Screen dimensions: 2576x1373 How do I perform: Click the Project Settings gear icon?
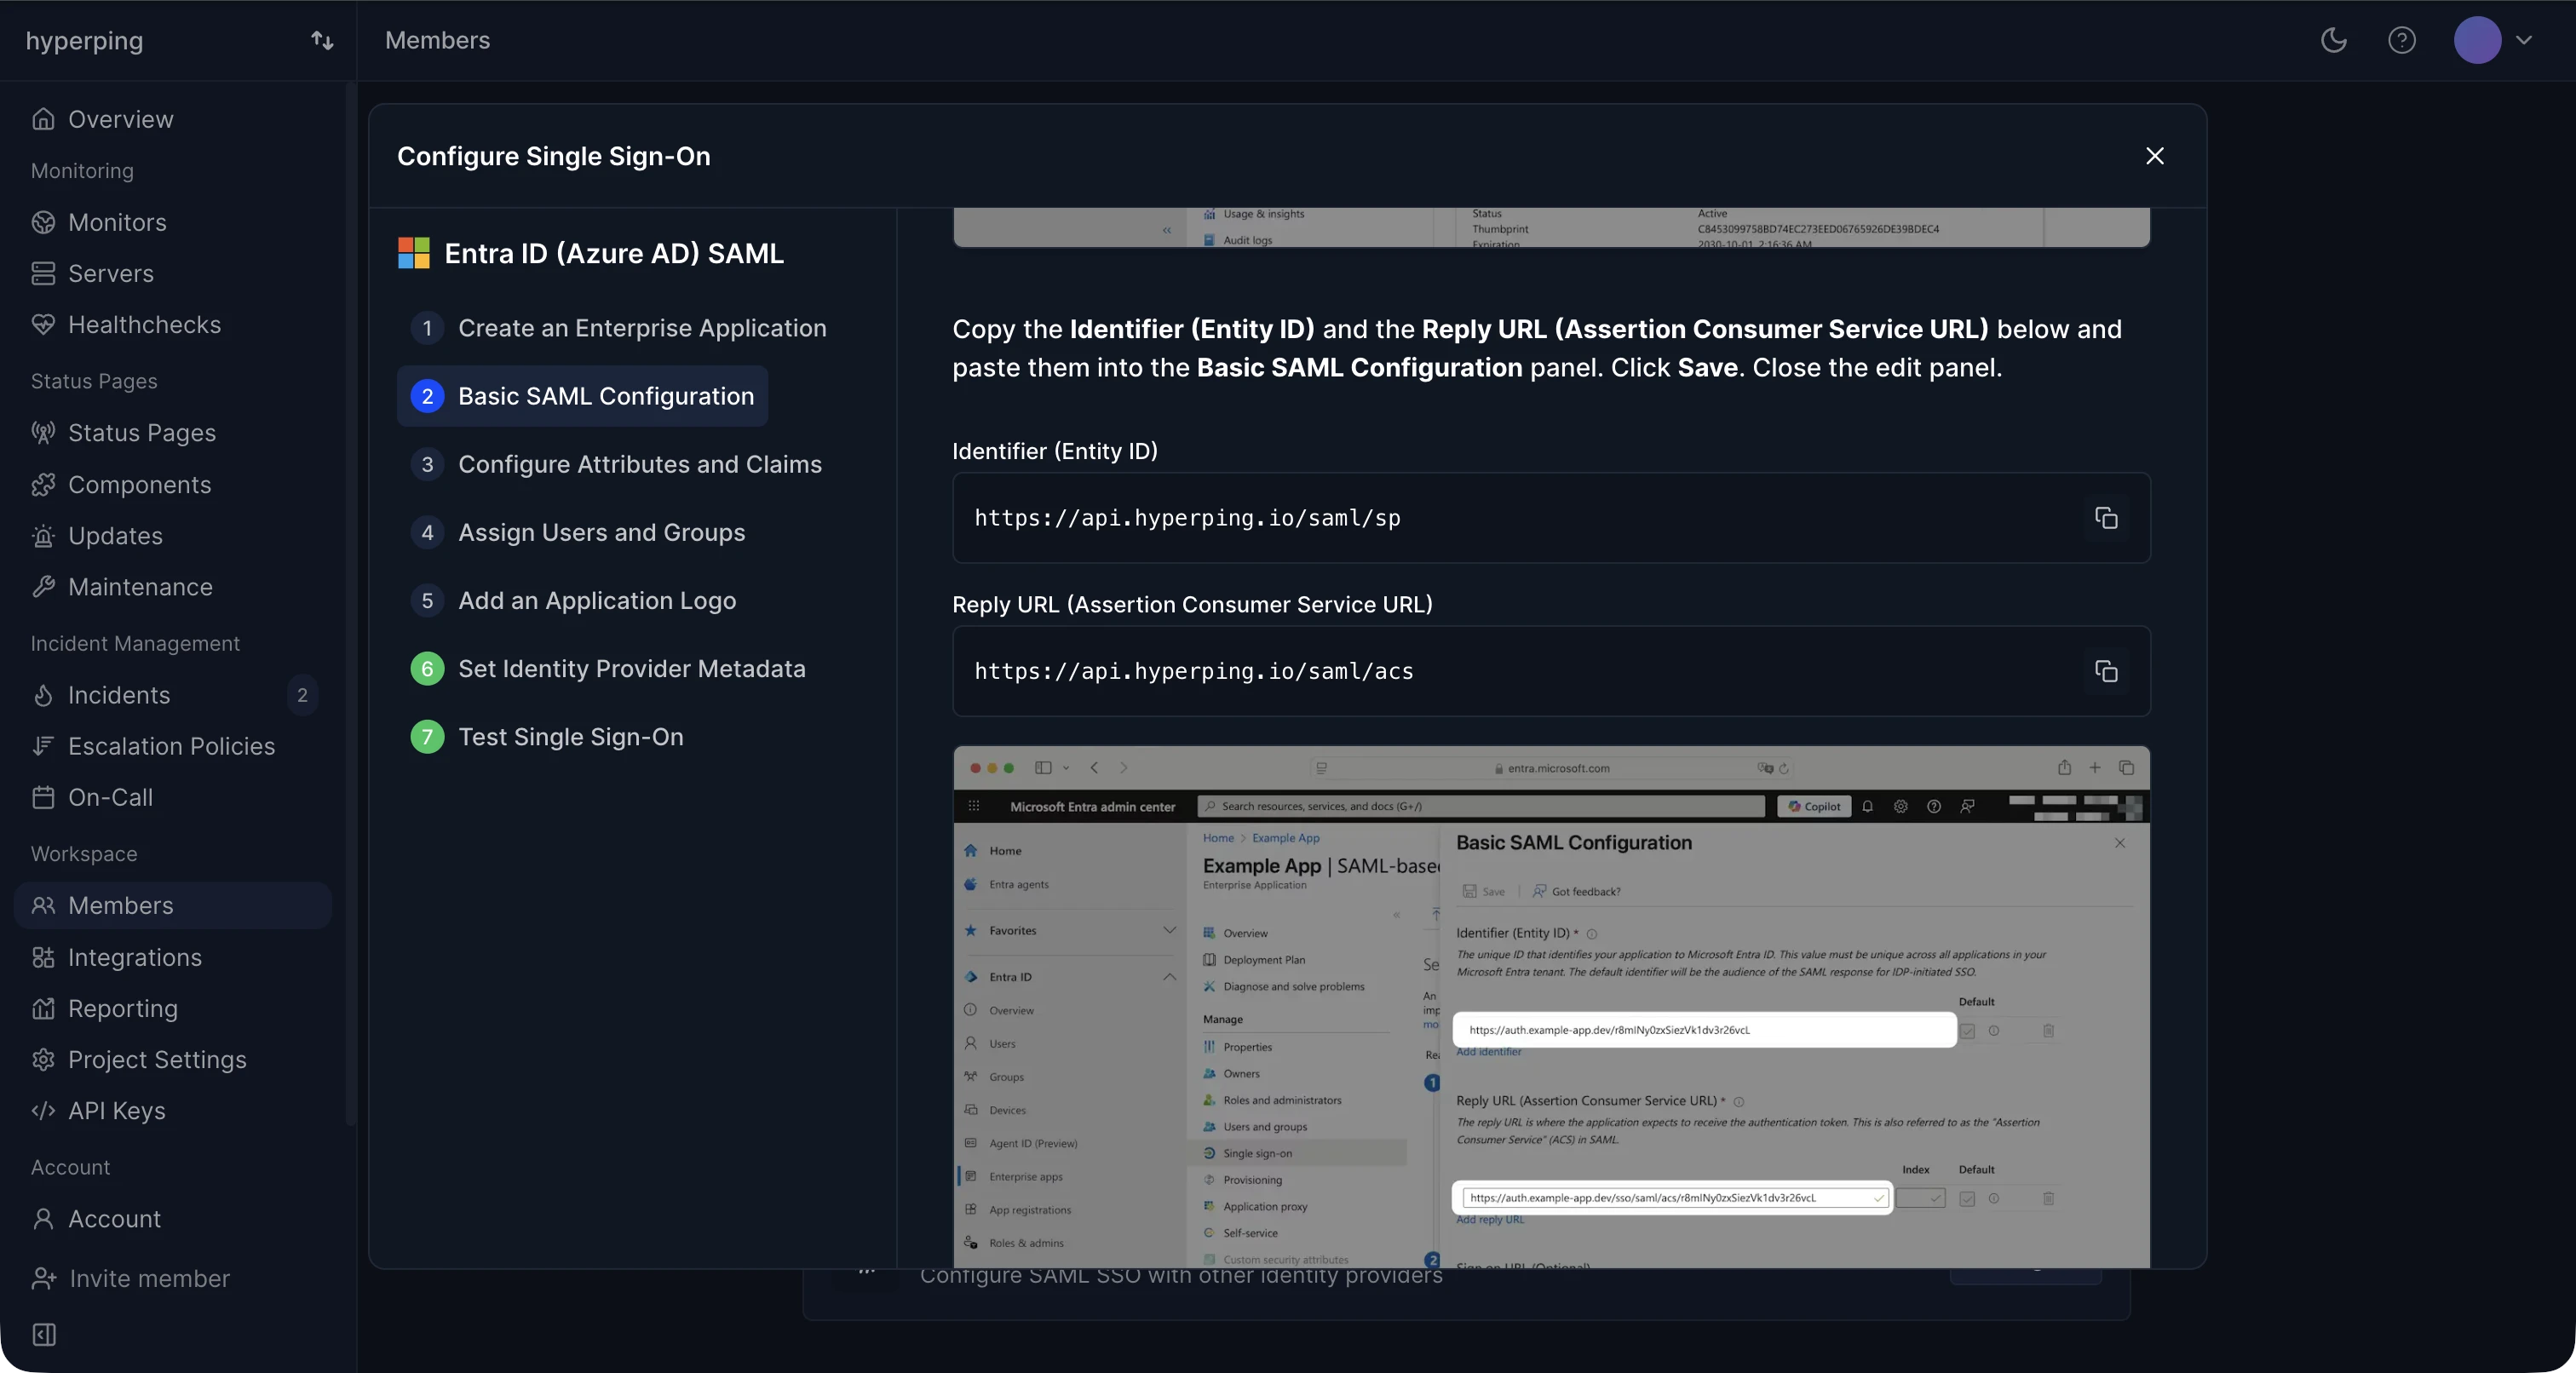pos(43,1059)
